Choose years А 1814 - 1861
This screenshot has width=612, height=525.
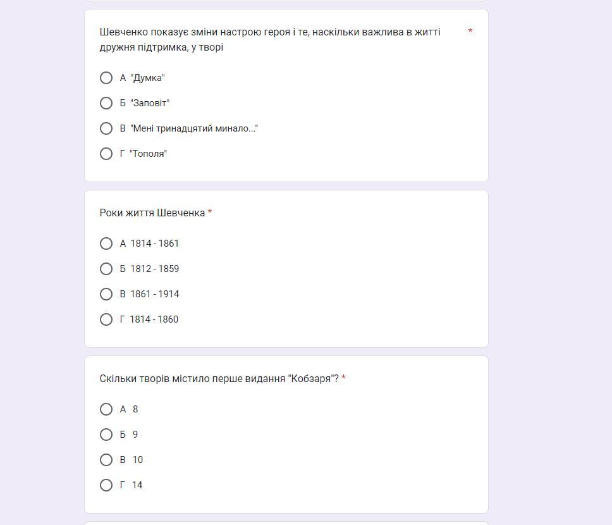106,244
